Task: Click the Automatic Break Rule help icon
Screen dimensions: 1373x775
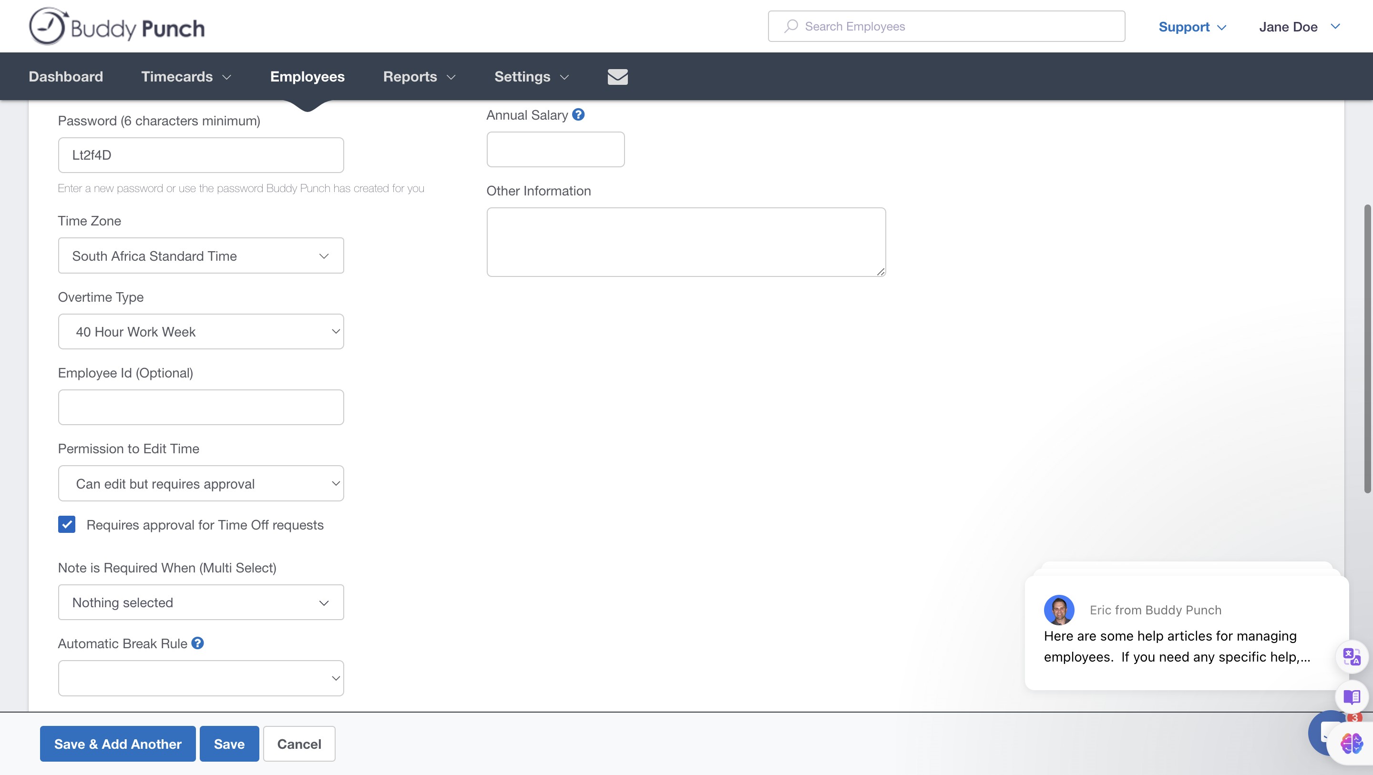Action: tap(198, 643)
